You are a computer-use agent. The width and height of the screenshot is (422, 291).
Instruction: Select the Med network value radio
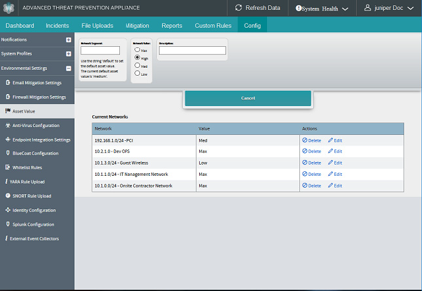(136, 66)
